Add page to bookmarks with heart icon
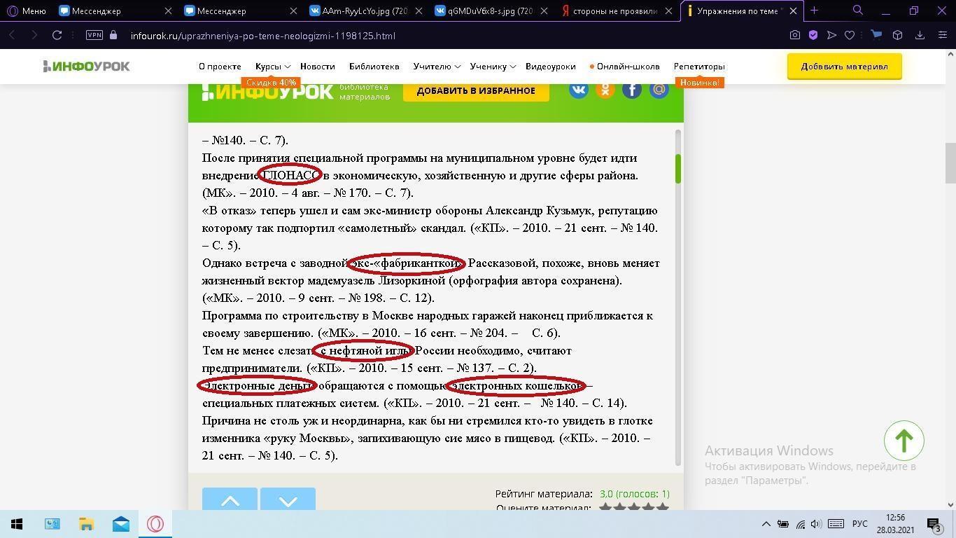This screenshot has height=538, width=956. coord(850,35)
